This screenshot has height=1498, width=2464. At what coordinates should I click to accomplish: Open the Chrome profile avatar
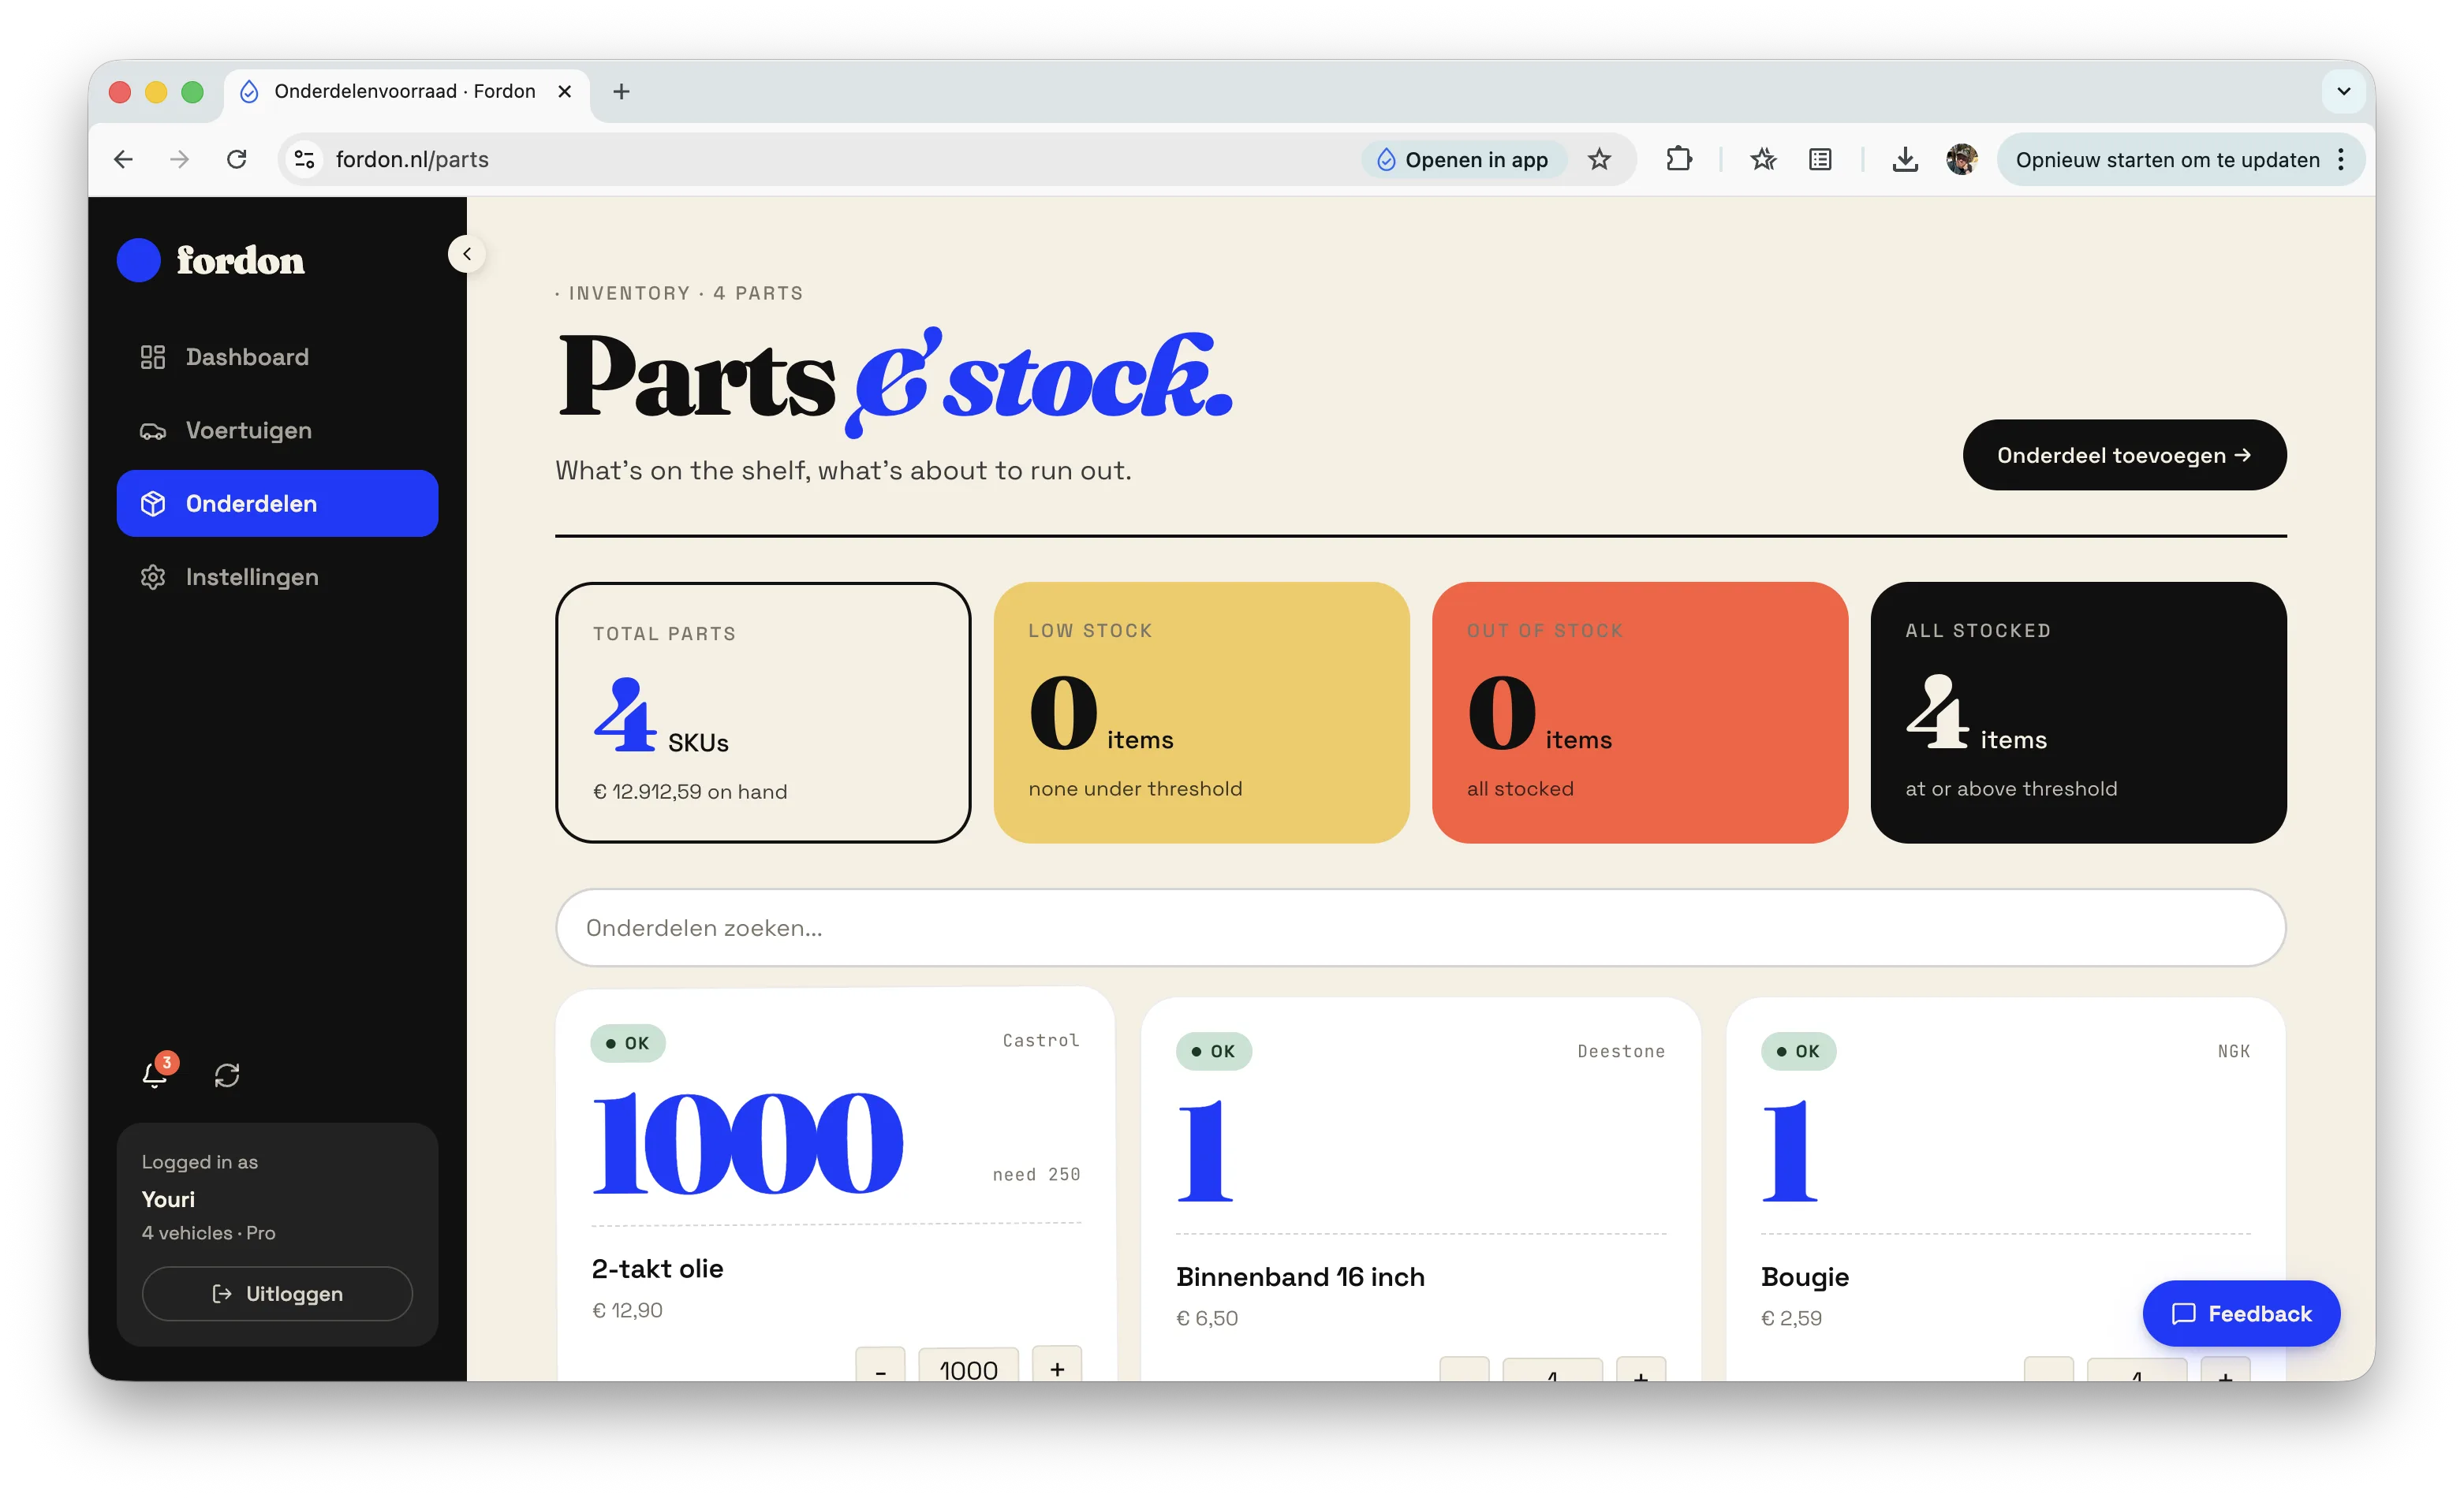click(x=1962, y=159)
